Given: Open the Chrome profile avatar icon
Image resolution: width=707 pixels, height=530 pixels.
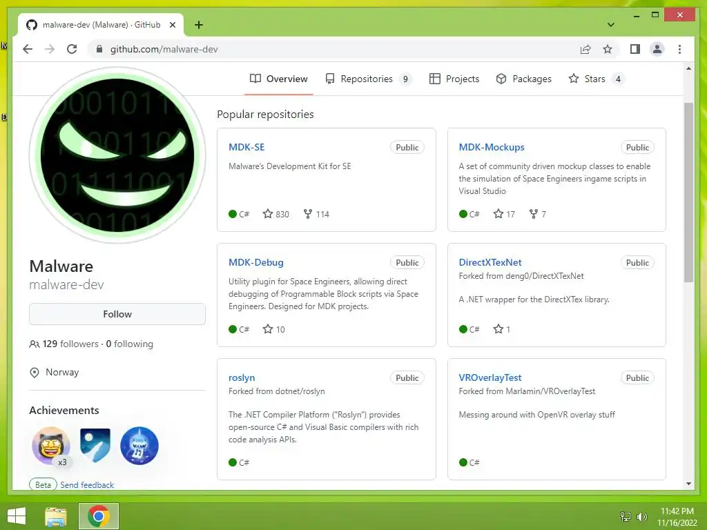Looking at the screenshot, I should [657, 49].
